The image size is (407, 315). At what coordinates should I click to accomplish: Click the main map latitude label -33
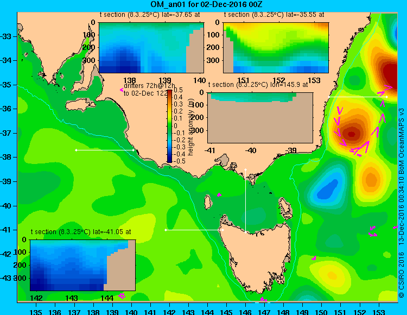(x=6, y=36)
